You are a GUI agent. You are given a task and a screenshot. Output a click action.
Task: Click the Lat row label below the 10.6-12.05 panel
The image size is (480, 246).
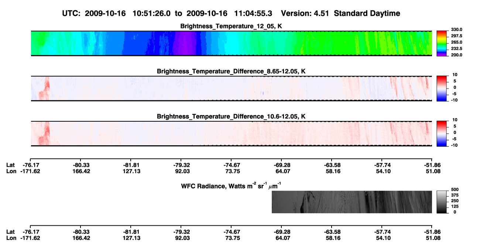coord(10,165)
